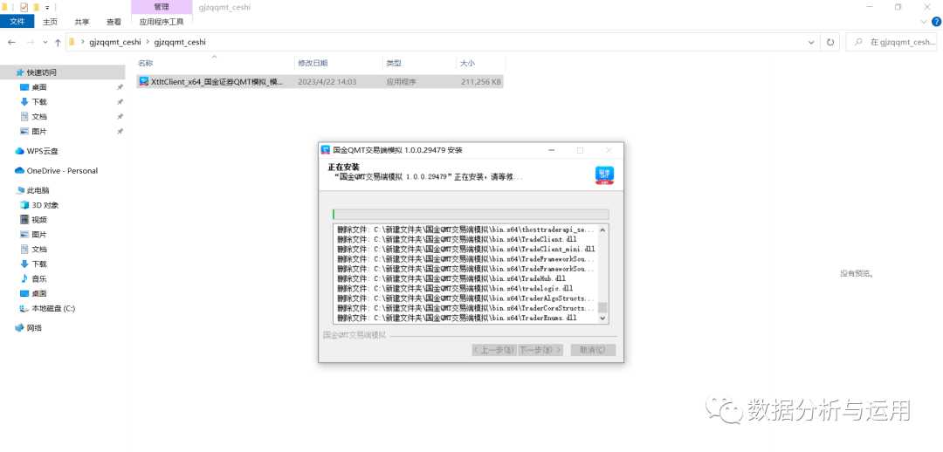The height and width of the screenshot is (452, 943).
Task: Open 本地磁盘 (C:) drive
Action: (47, 308)
